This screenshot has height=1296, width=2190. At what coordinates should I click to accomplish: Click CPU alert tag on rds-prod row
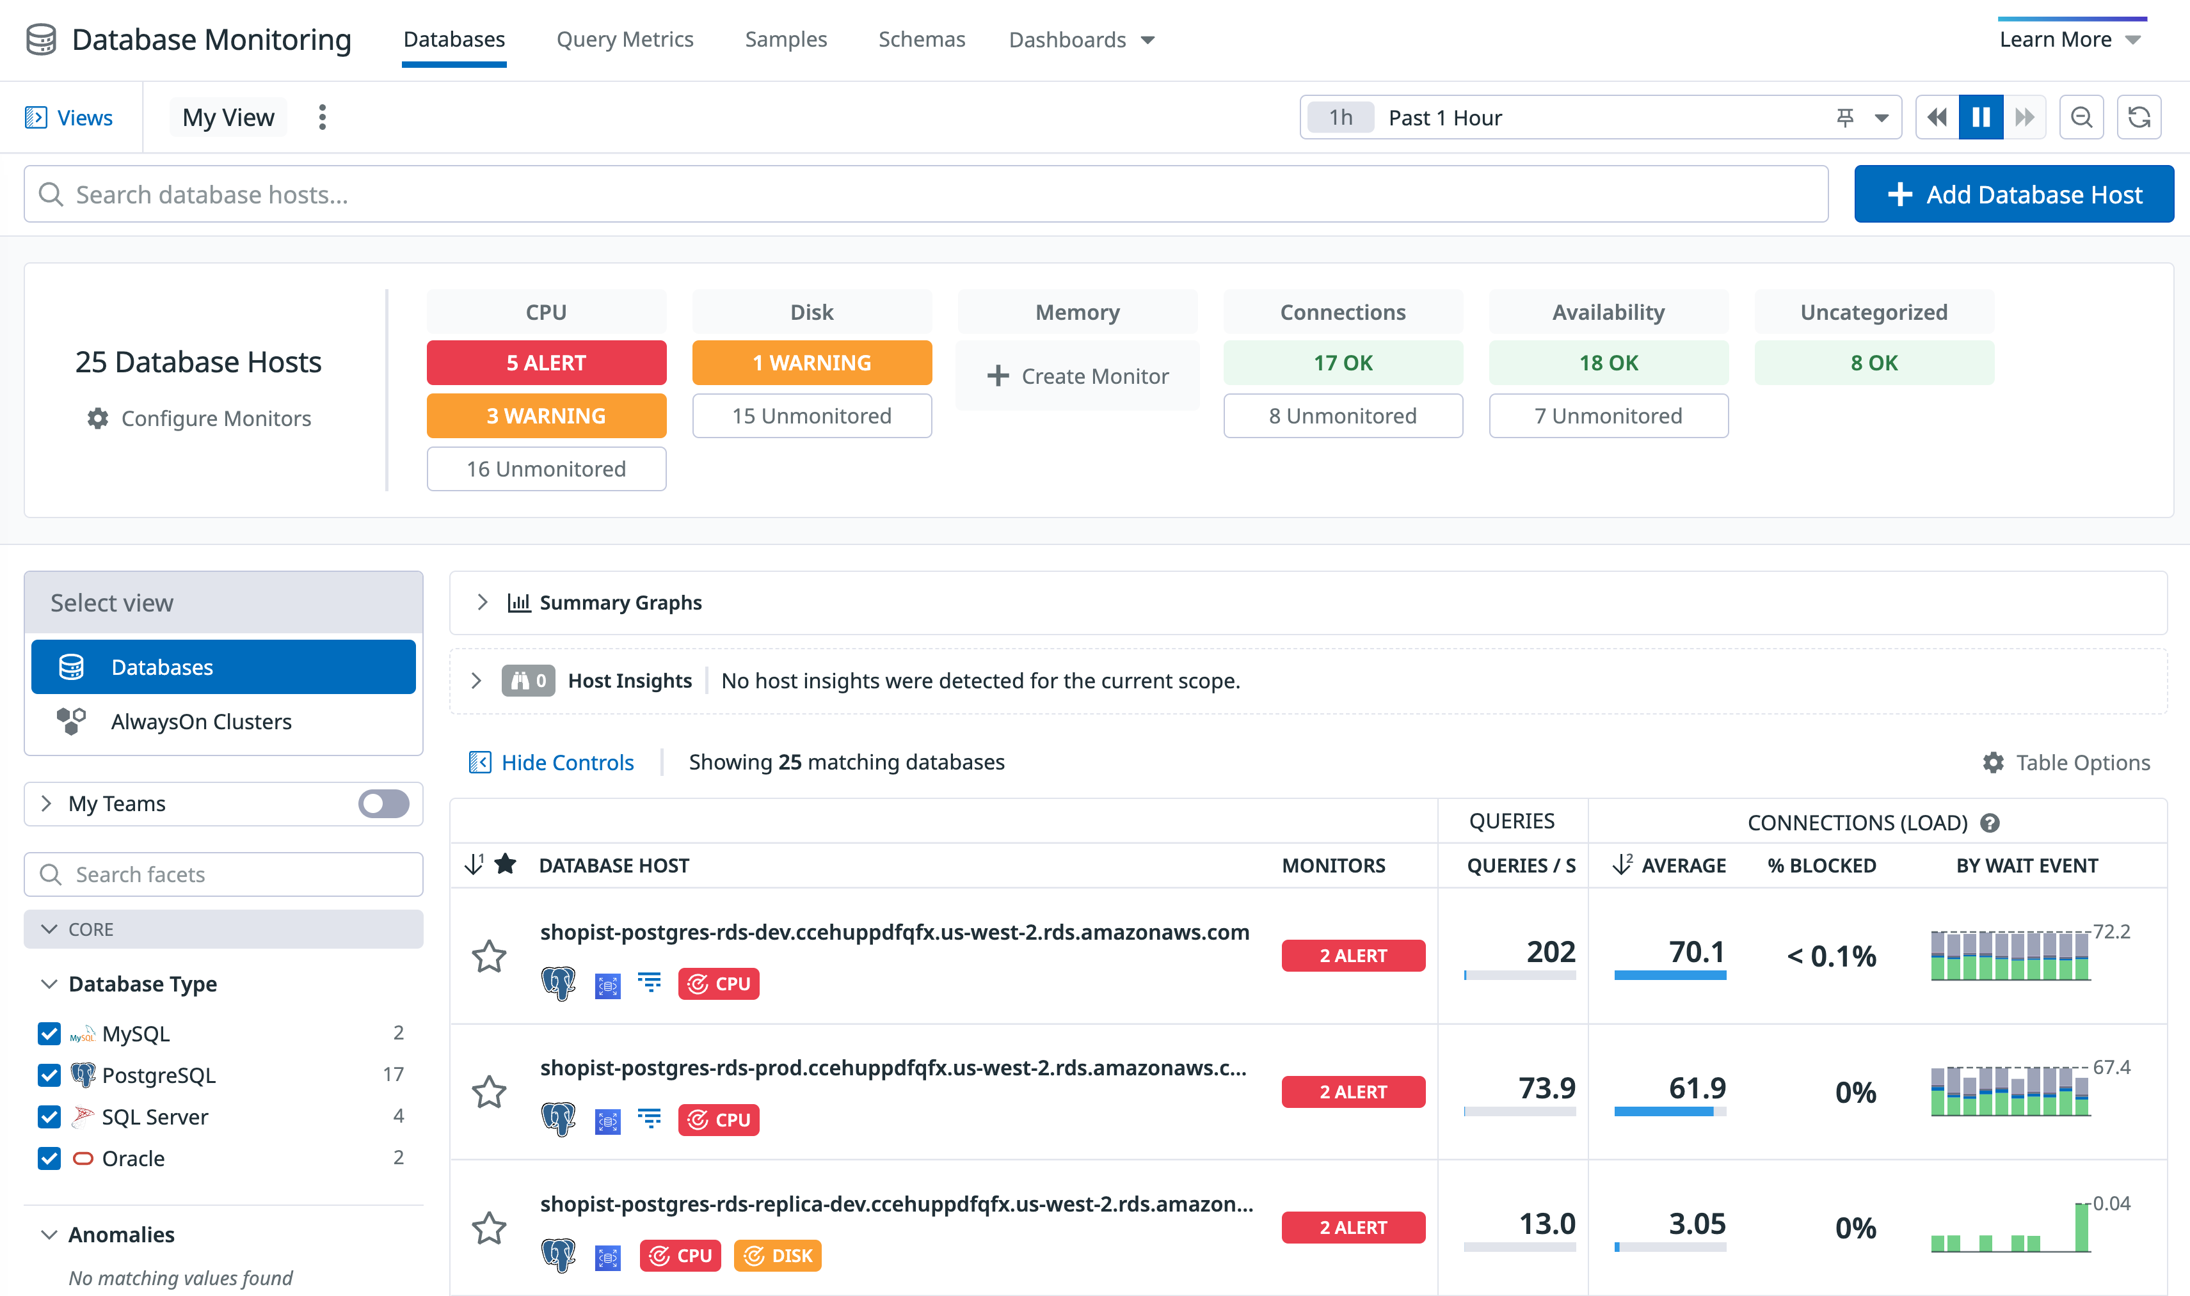718,1119
